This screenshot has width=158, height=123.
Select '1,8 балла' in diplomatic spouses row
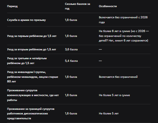71,114
